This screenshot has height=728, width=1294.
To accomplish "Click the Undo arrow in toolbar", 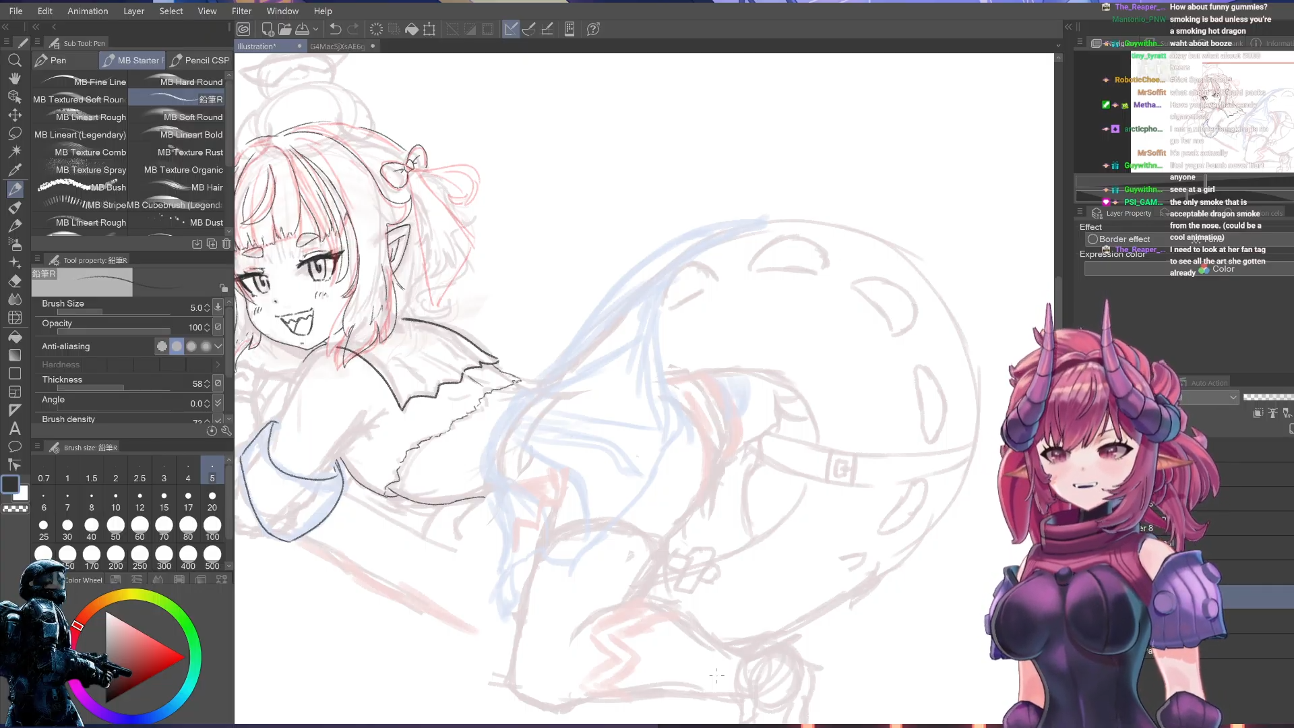I will pyautogui.click(x=335, y=29).
